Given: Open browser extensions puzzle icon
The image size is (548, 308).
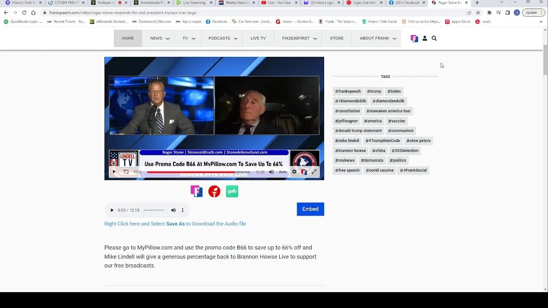Looking at the screenshot, I should click(489, 12).
